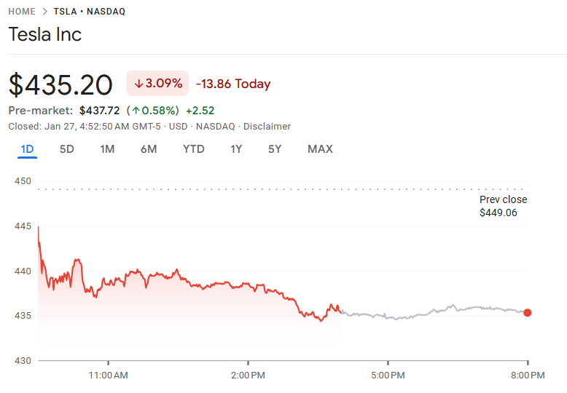Click the green pre-market up arrow

pyautogui.click(x=136, y=111)
